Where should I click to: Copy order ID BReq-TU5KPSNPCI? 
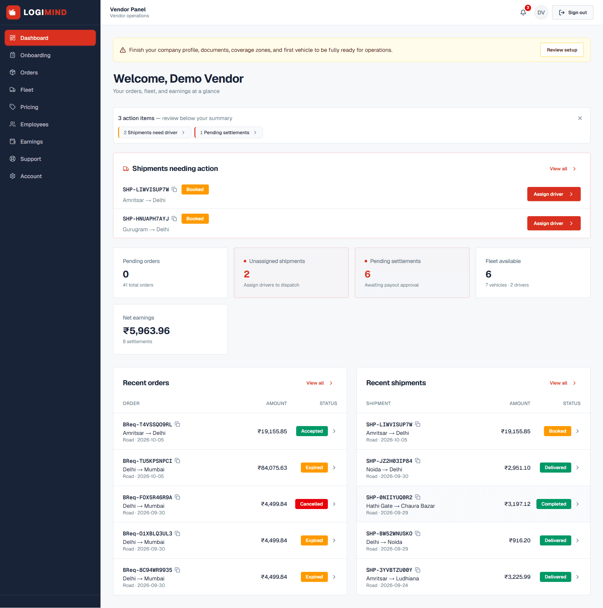click(177, 461)
